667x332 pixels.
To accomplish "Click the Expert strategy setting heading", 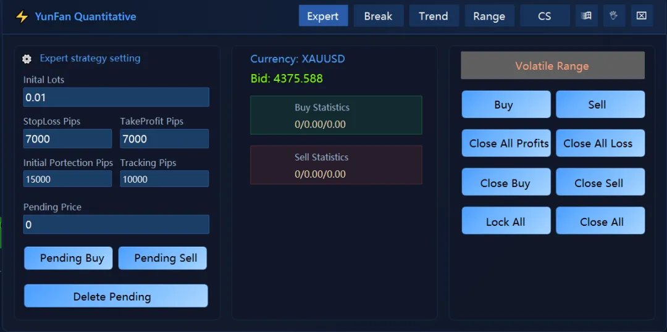I will click(90, 58).
